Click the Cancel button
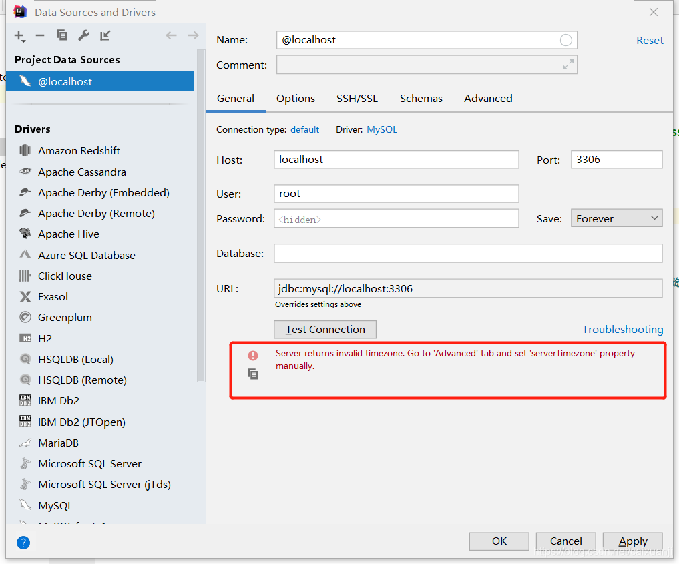 (x=566, y=541)
